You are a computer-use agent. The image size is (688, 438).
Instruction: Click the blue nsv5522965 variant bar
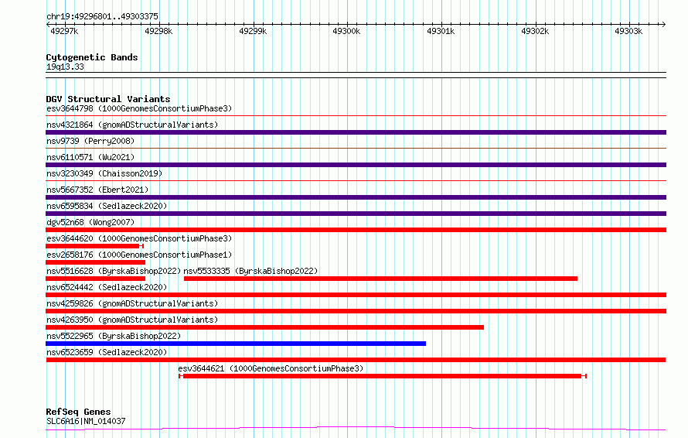click(x=236, y=344)
